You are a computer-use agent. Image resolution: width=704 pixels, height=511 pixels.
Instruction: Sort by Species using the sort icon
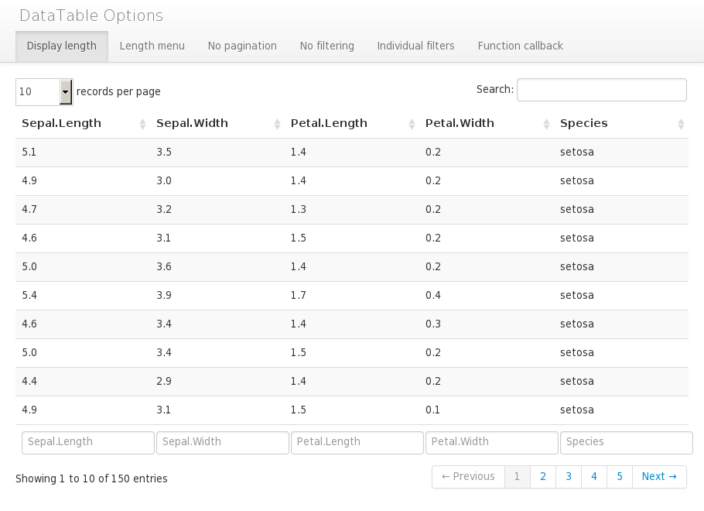tap(681, 124)
